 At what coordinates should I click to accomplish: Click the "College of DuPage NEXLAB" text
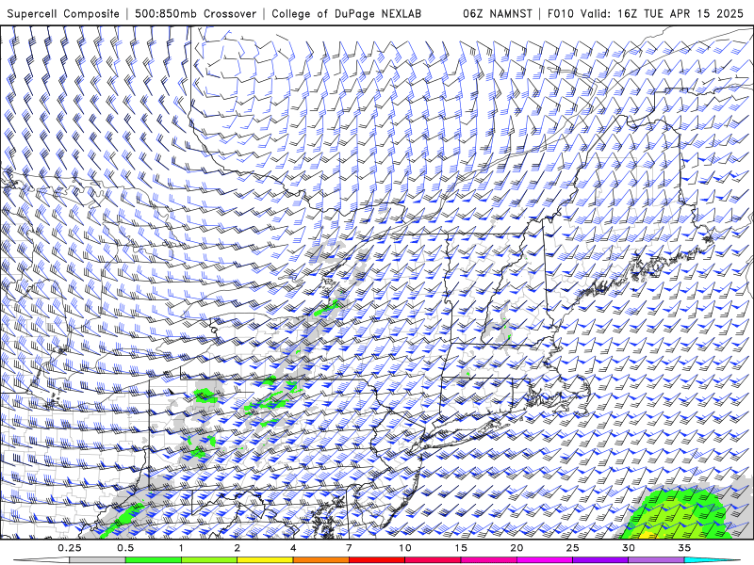pos(346,13)
